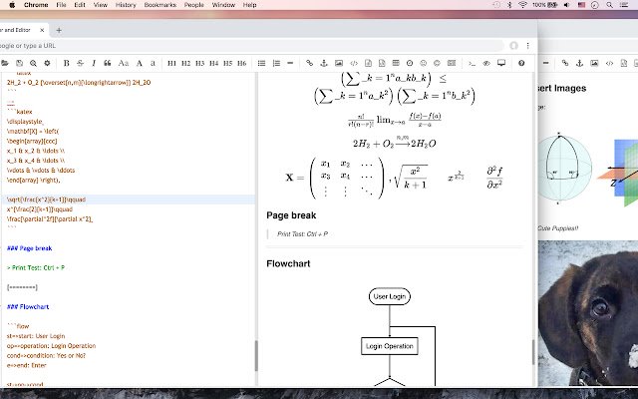Focus the Chrome URL address bar

252,46
